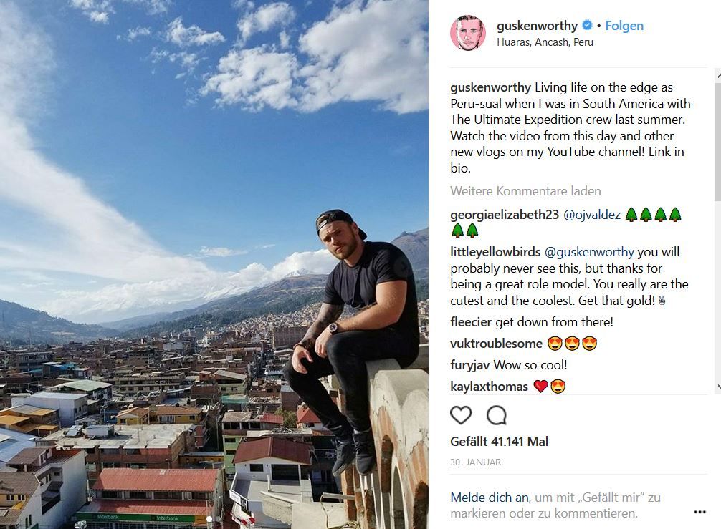Click the @guskenworthy mention in comment
Image resolution: width=721 pixels, height=529 pixels.
[589, 252]
